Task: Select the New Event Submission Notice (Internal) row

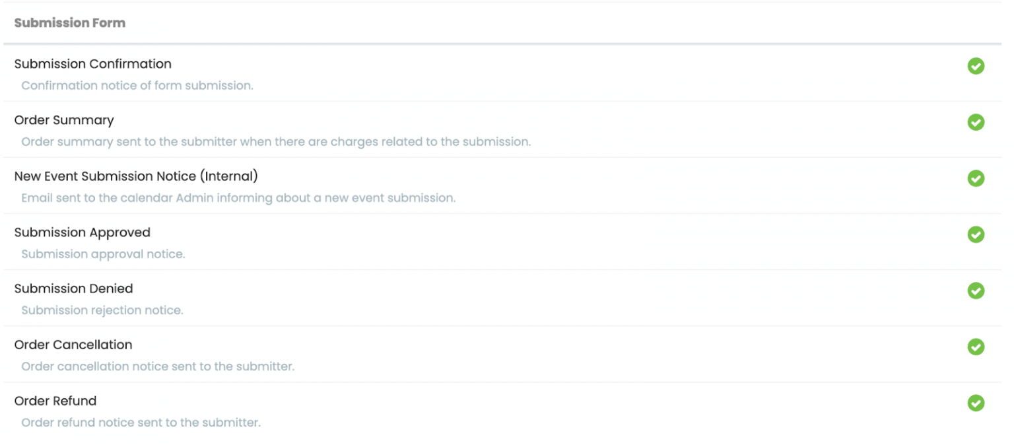Action: [x=136, y=176]
